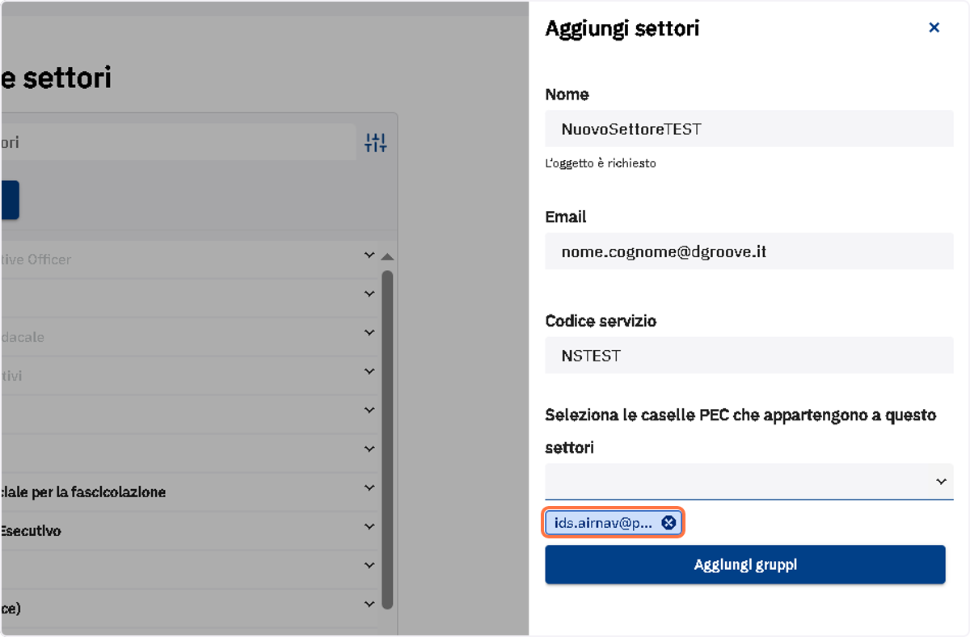970x637 pixels.
Task: Open the filter sliders icon
Action: point(376,143)
